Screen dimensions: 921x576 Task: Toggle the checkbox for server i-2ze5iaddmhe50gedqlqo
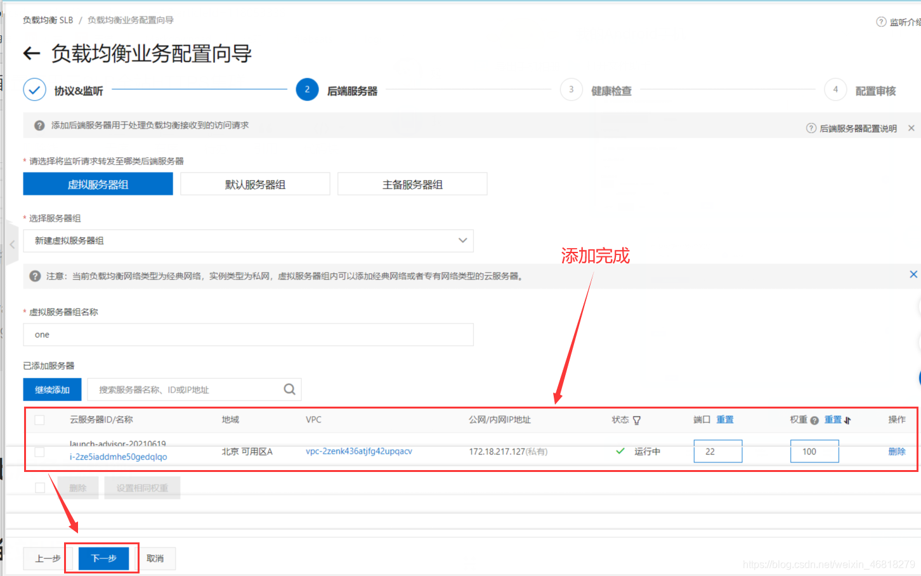pos(39,452)
